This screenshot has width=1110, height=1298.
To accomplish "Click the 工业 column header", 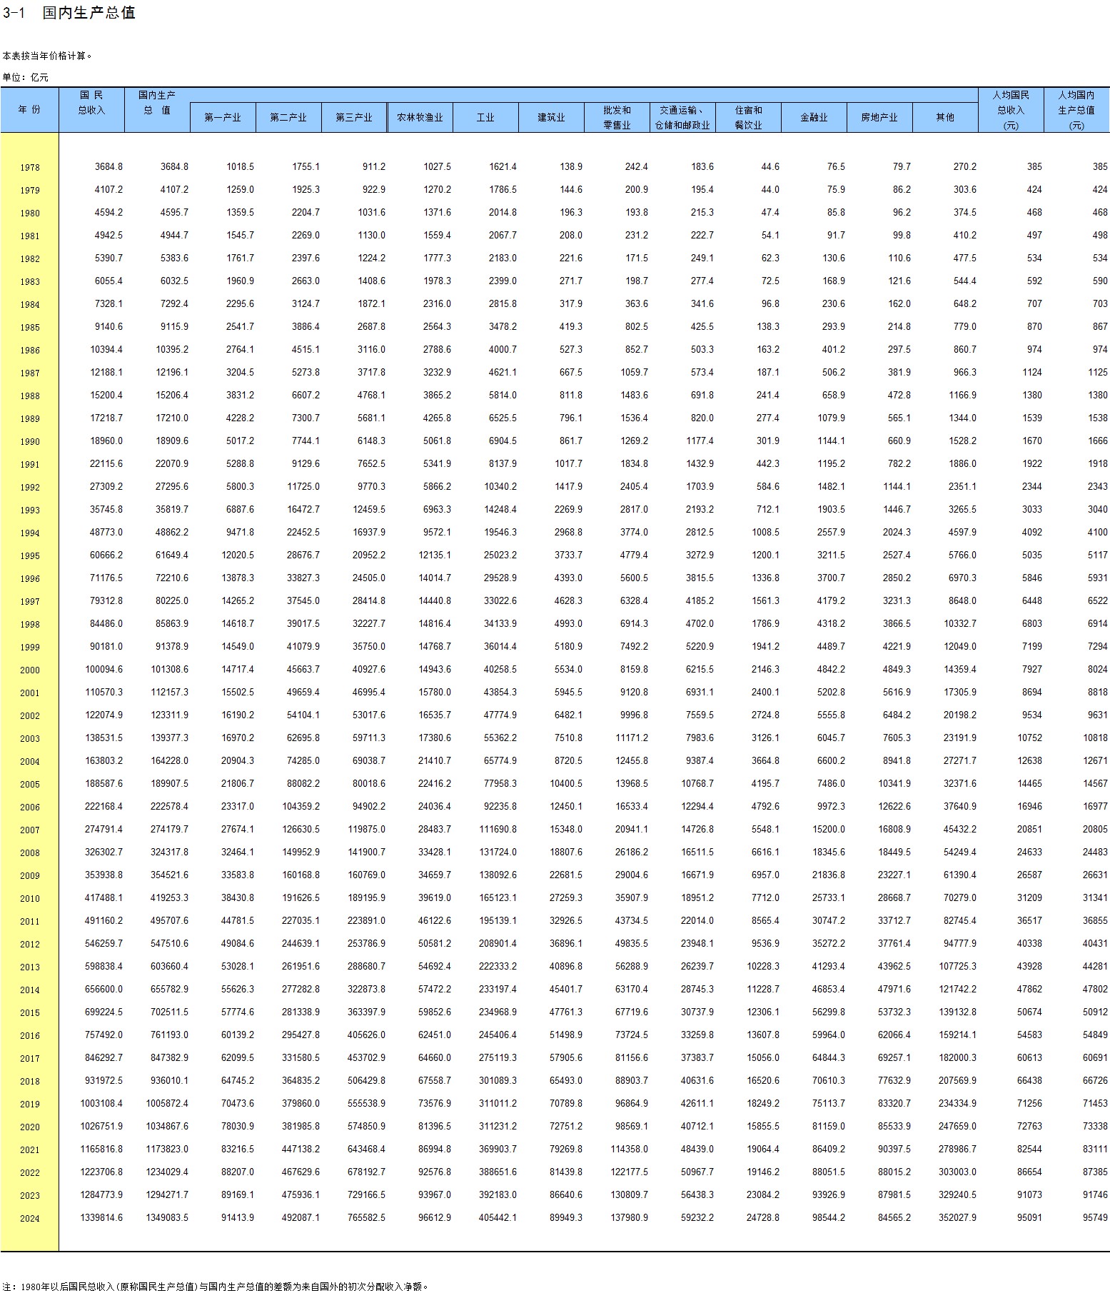I will [x=485, y=118].
